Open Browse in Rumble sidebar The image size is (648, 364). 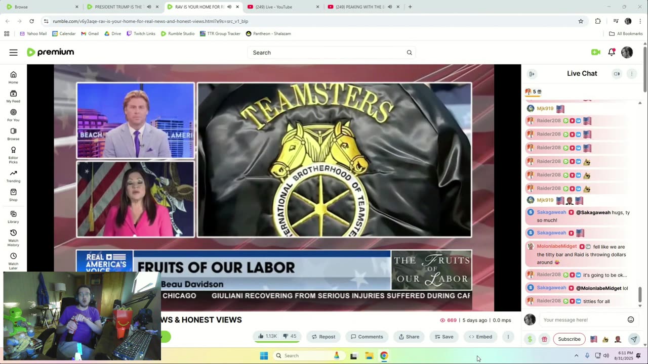tap(13, 134)
